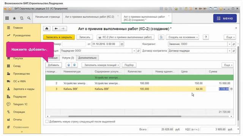Open the Склад section
The height and width of the screenshot is (136, 243).
coord(17,66)
